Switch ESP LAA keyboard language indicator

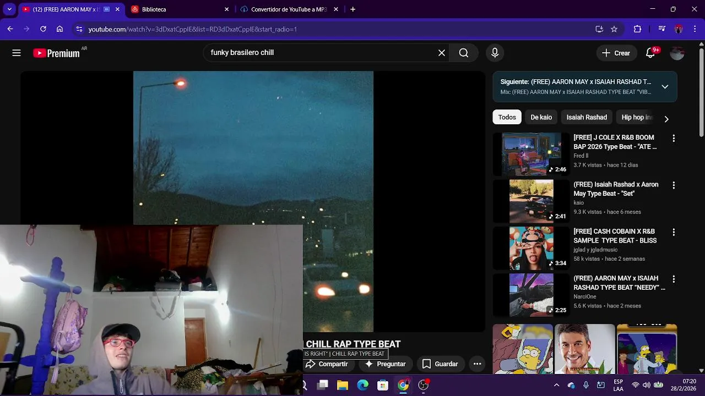[618, 385]
